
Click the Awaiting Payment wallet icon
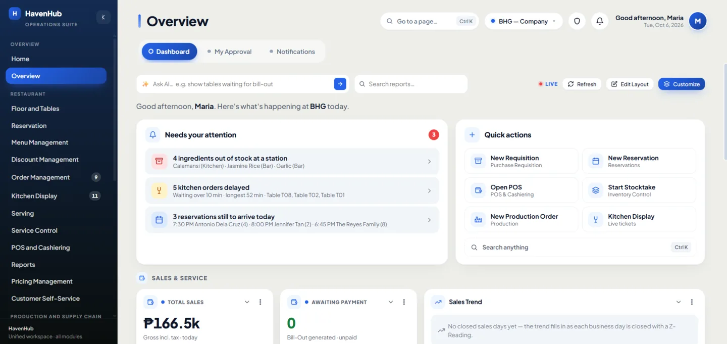coord(294,302)
